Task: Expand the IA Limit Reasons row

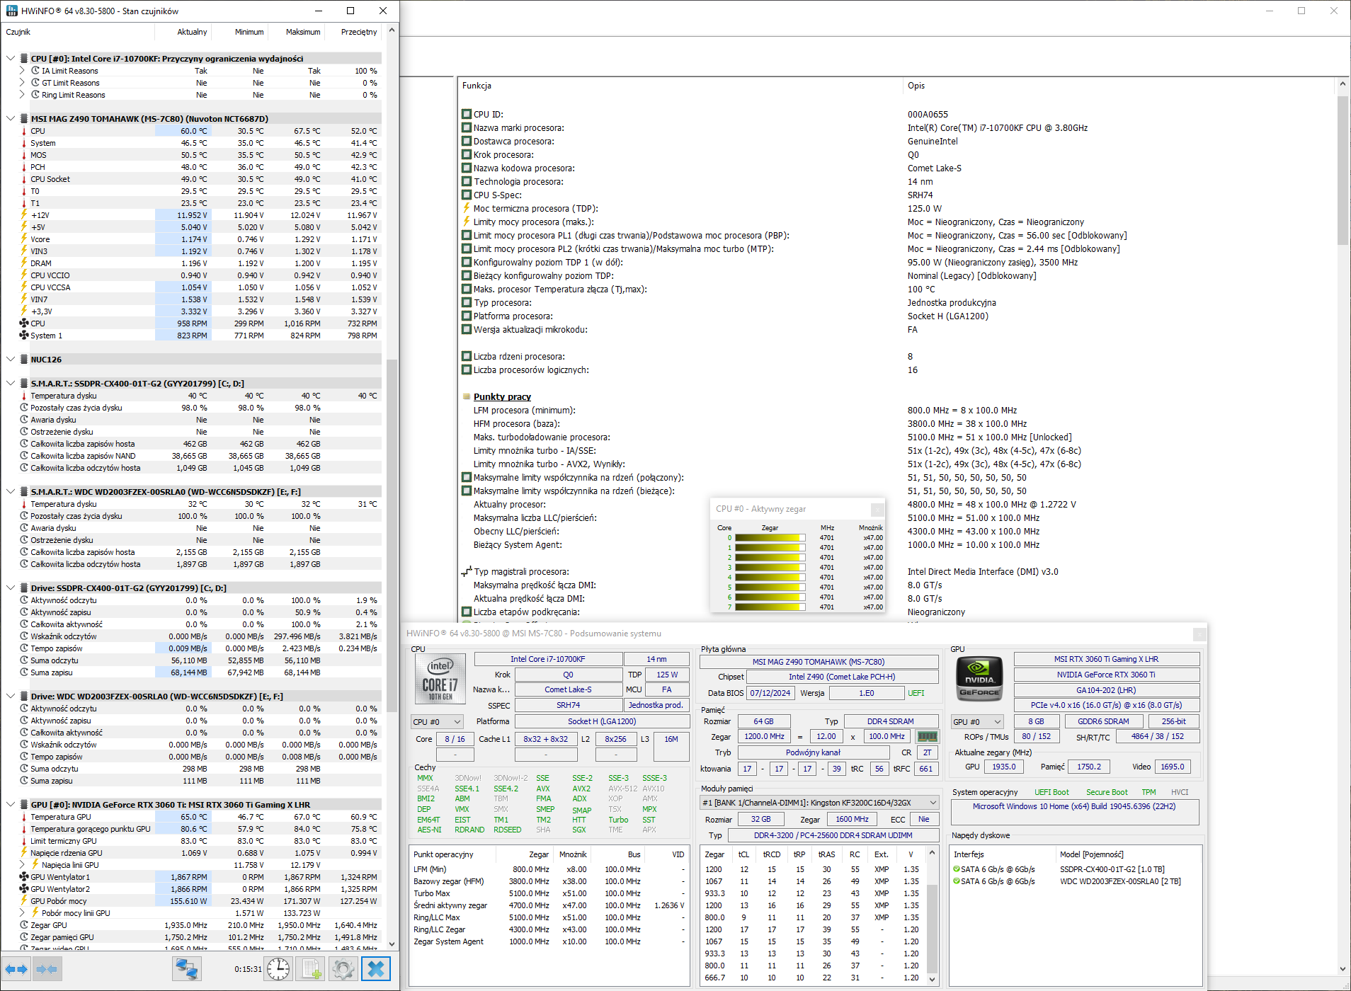Action: (22, 71)
